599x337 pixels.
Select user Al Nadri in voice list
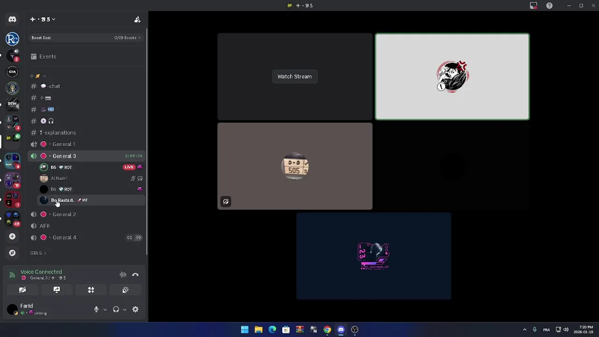91,178
